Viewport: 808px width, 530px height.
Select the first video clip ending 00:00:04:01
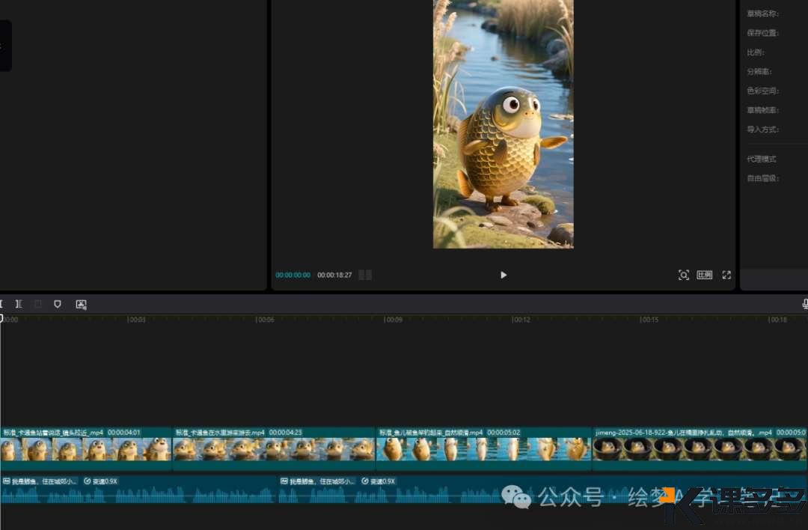86,449
